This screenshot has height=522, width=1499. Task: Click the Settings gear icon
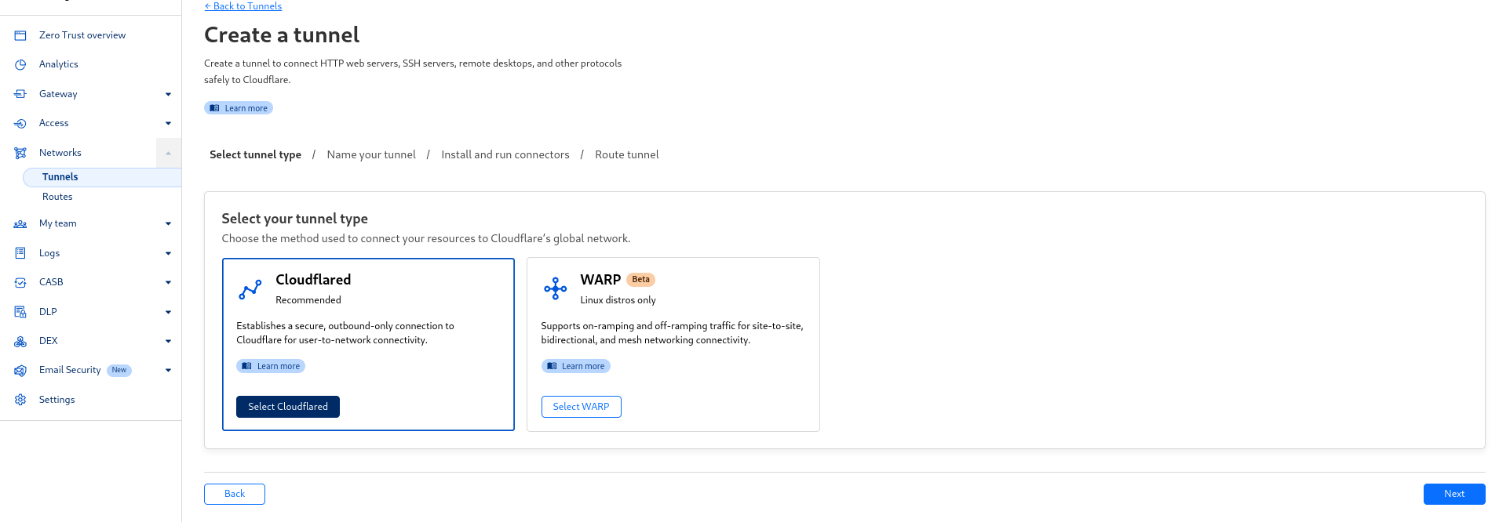(x=20, y=400)
